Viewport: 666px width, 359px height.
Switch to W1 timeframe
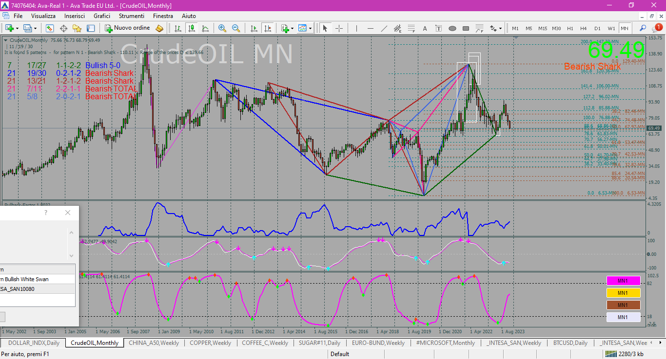coord(611,28)
